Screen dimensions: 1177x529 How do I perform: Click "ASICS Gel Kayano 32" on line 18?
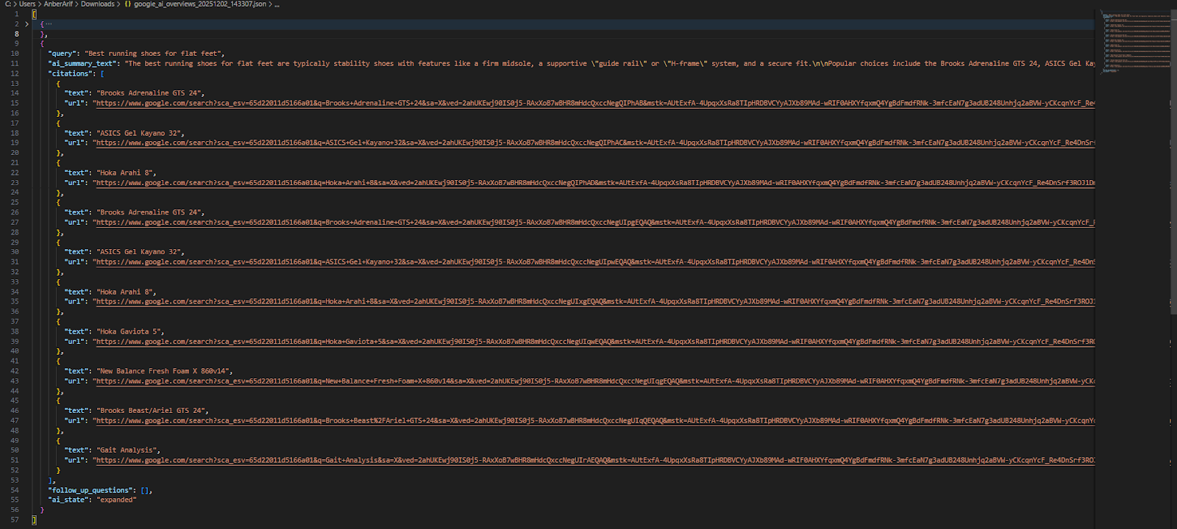click(140, 134)
